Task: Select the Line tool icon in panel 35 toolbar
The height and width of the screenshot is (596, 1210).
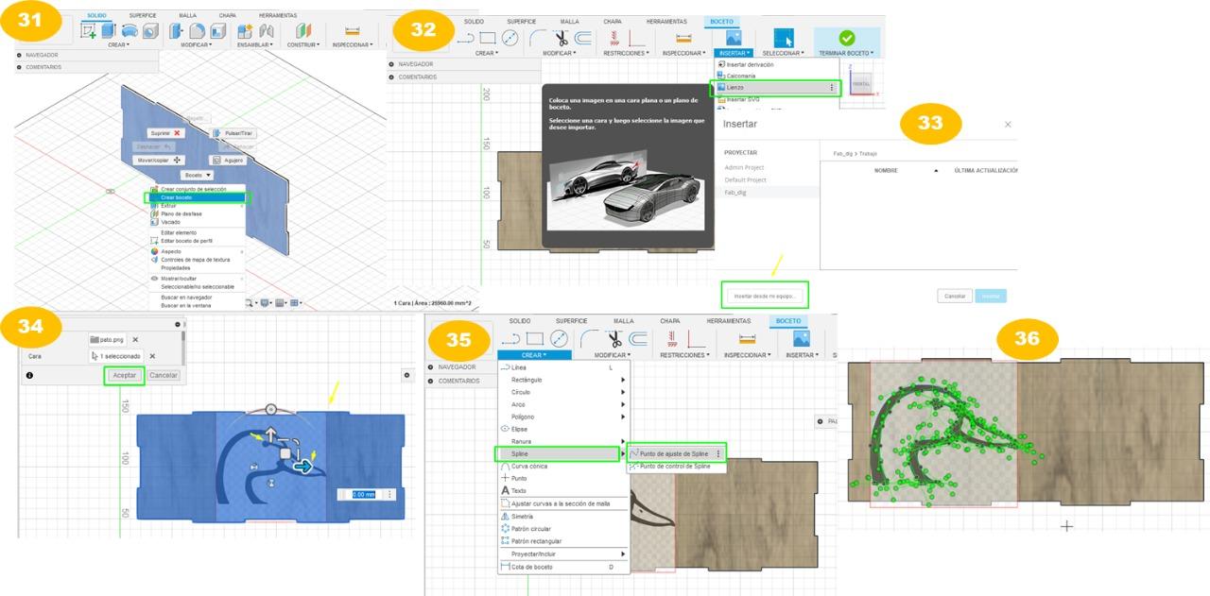Action: point(511,339)
